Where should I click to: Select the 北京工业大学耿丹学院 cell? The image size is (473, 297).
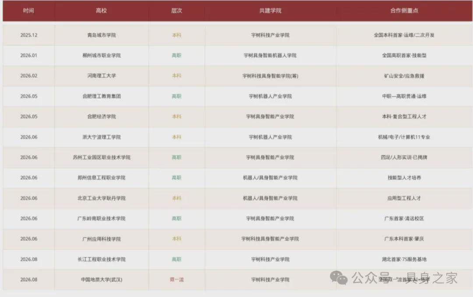101,198
